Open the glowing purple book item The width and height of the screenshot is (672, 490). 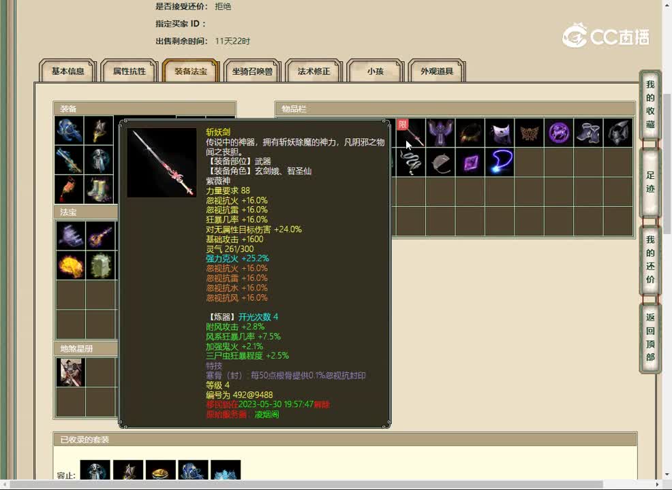point(471,162)
